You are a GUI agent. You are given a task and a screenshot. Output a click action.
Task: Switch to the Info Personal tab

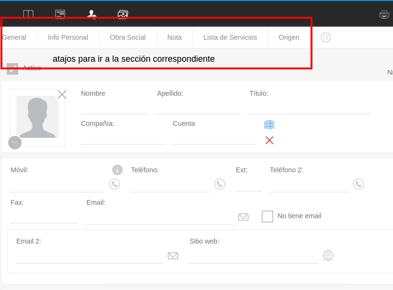point(68,37)
